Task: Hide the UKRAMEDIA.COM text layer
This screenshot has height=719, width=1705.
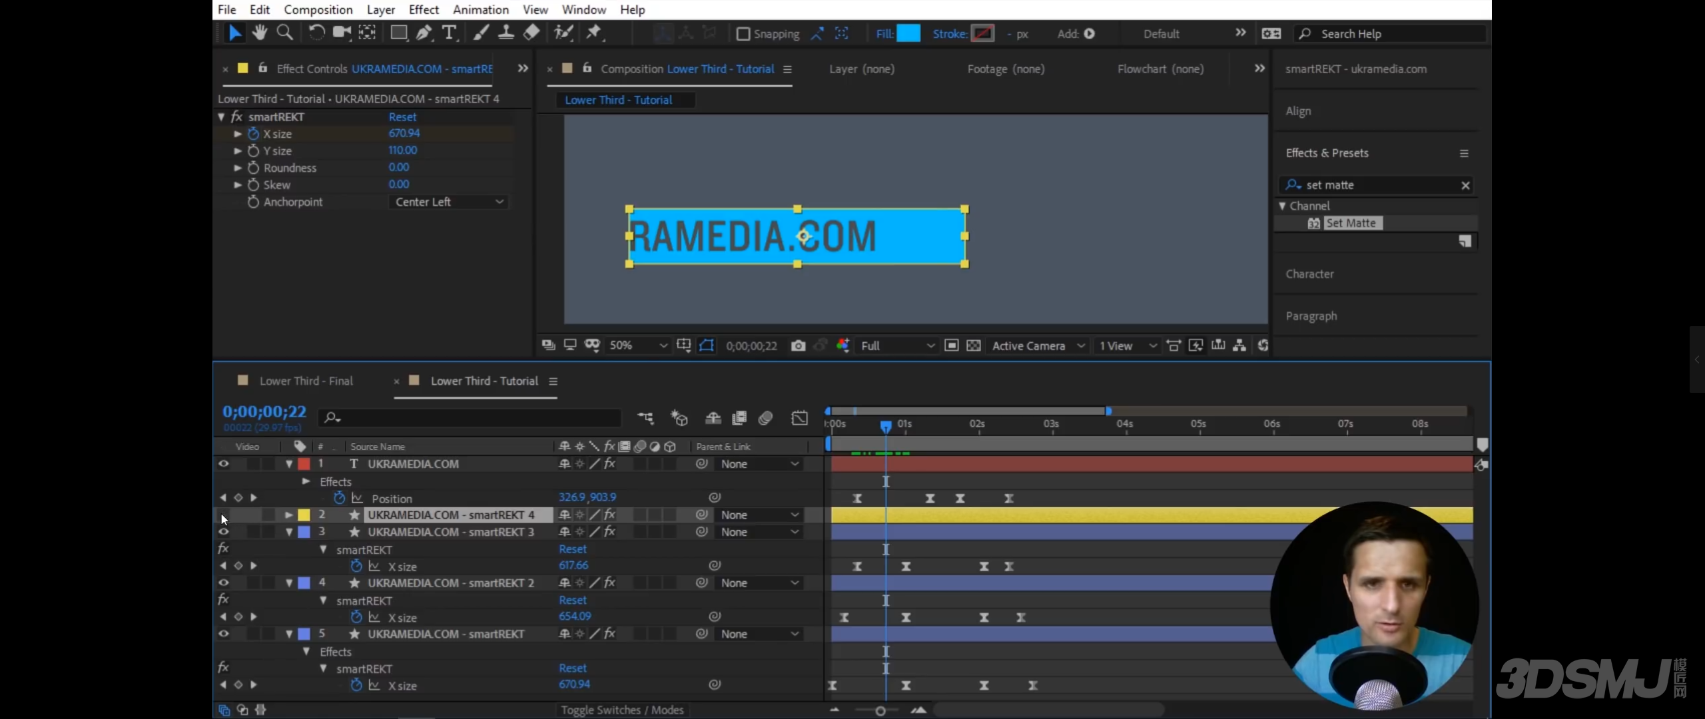Action: [x=224, y=464]
